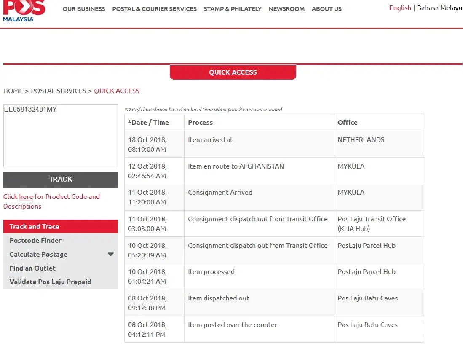Click the QUICK ACCESS red banner tab
The height and width of the screenshot is (346, 463).
coord(233,72)
